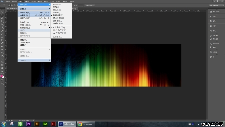This screenshot has height=127, width=225.
Task: Choose New Selection mode in options bar
Action: click(9, 5)
